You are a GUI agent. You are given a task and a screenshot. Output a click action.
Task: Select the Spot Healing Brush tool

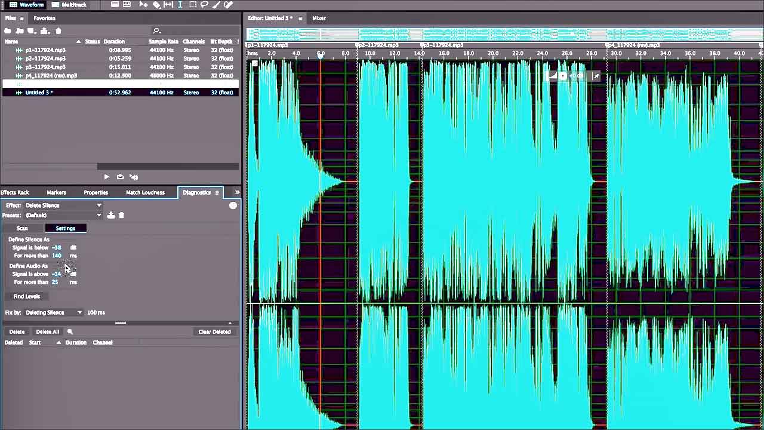(228, 4)
